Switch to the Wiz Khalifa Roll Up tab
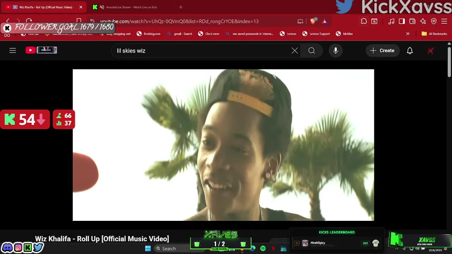Screen dimensions: 452x254 pos(44,7)
